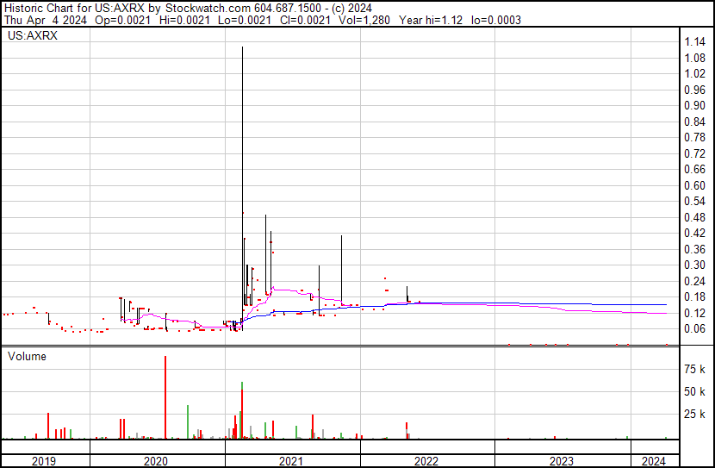Click the 50 k volume axis label

click(695, 391)
